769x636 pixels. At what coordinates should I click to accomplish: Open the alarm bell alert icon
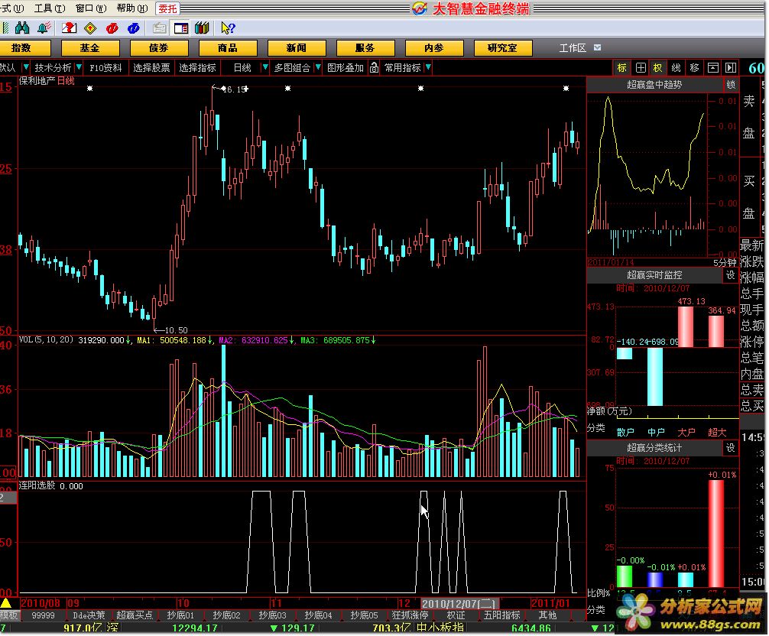click(x=44, y=28)
